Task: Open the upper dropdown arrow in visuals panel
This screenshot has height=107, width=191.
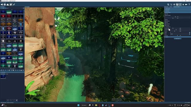Action: [x=190, y=32]
